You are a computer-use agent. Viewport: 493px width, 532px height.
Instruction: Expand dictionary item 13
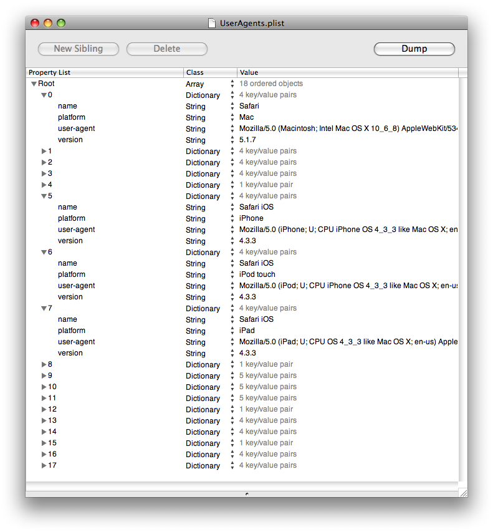44,420
